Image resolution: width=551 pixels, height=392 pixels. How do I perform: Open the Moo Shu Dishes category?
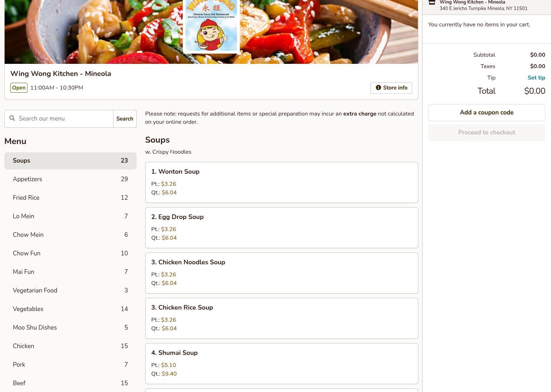(x=70, y=327)
